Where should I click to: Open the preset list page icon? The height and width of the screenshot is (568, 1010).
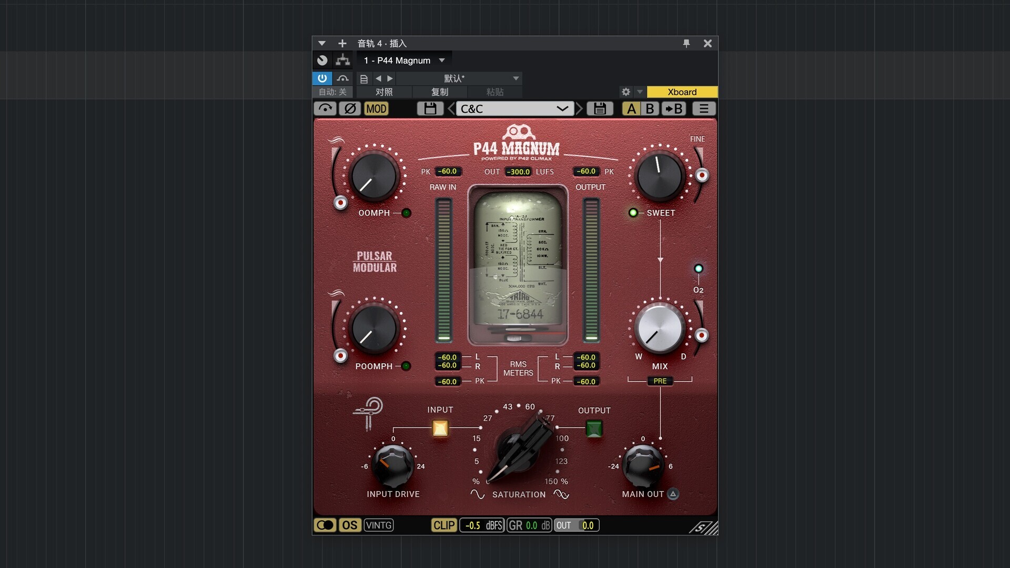363,79
